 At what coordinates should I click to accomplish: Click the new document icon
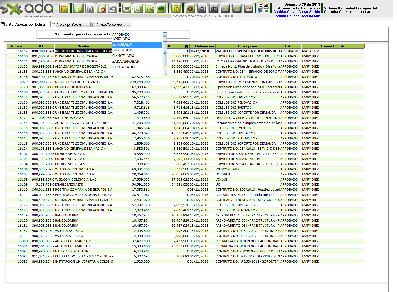78,9
